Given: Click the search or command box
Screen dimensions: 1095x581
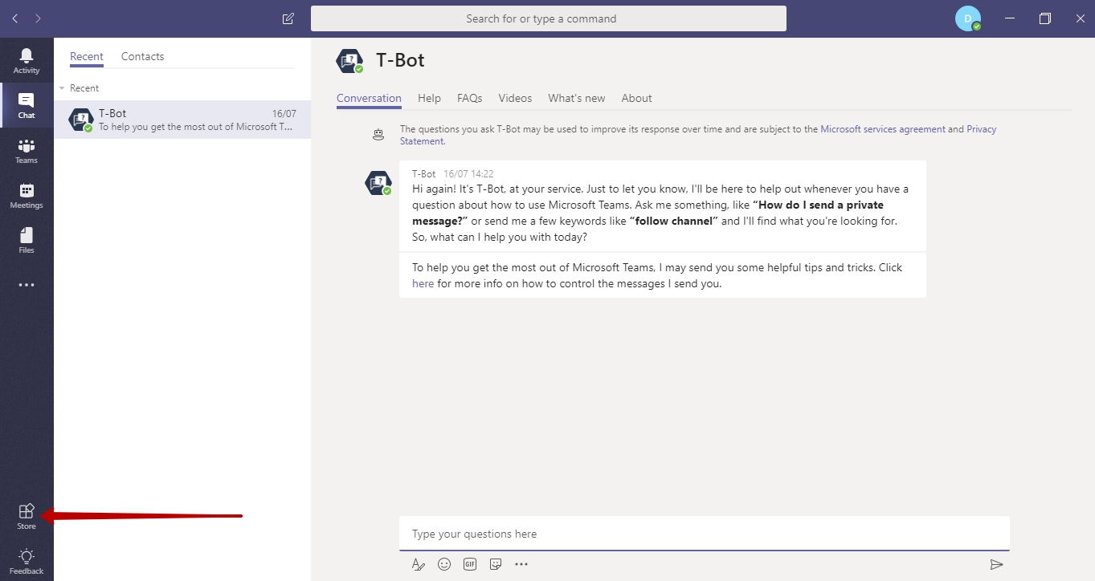Looking at the screenshot, I should (549, 18).
